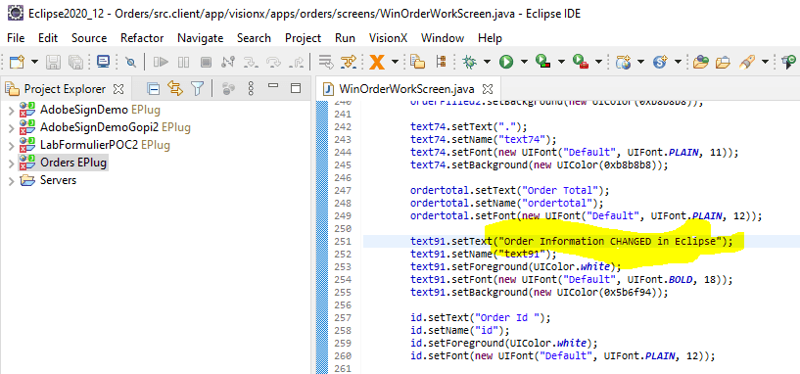Open the VisionX X icon dropdown arrow
Image resolution: width=800 pixels, height=374 pixels.
coord(395,62)
